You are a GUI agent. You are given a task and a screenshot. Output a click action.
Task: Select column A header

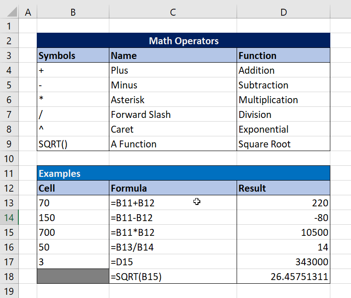click(28, 12)
